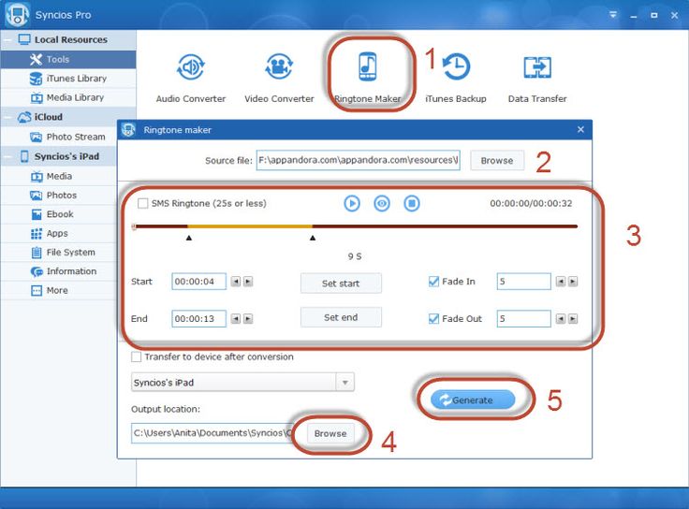
Task: Collapse the Local Resources section
Action: click(x=7, y=40)
